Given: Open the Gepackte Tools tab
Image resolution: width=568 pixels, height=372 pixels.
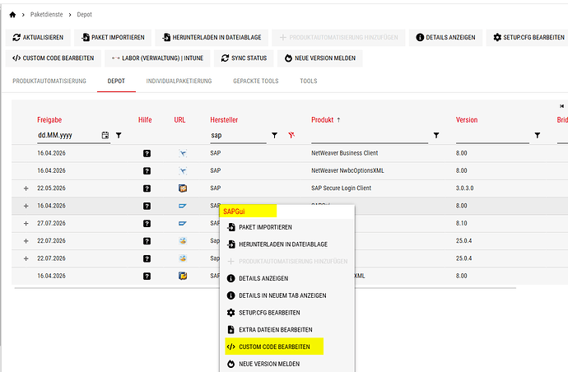Looking at the screenshot, I should pyautogui.click(x=256, y=81).
